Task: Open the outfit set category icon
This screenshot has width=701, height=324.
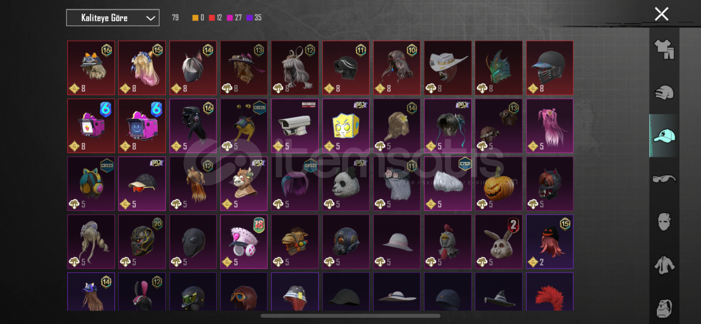Action: [x=664, y=49]
